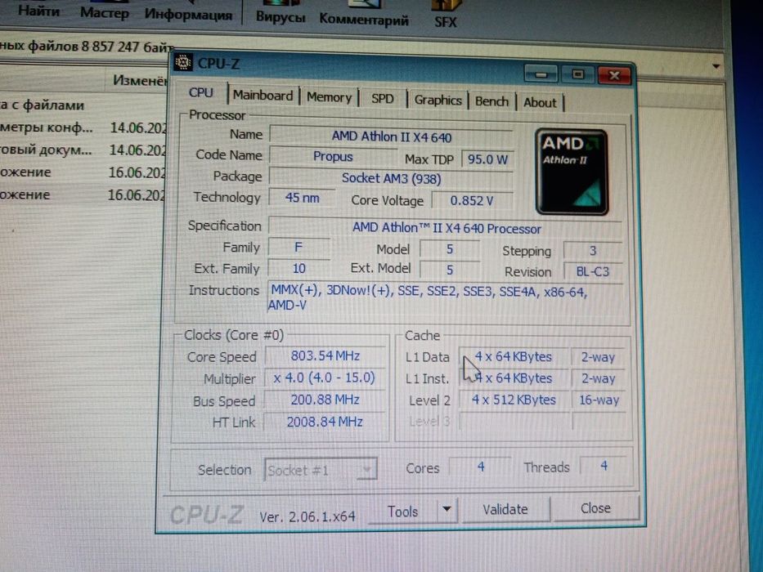The image size is (763, 572).
Task: Click the Technology value '45 nm'
Action: tap(303, 198)
